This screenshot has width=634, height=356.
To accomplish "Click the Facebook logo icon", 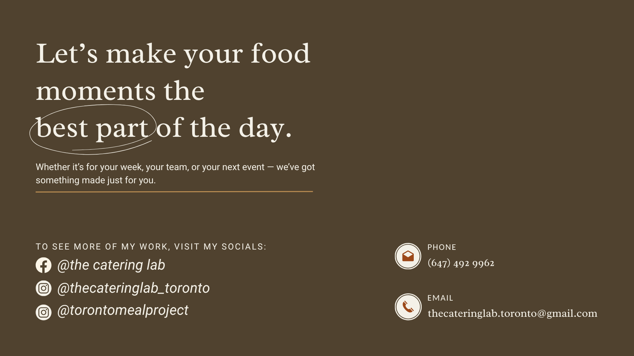I will [44, 265].
